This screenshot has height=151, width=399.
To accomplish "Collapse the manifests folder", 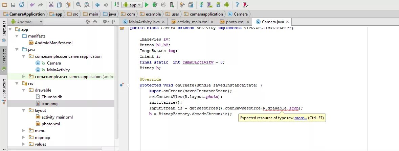I will point(17,36).
